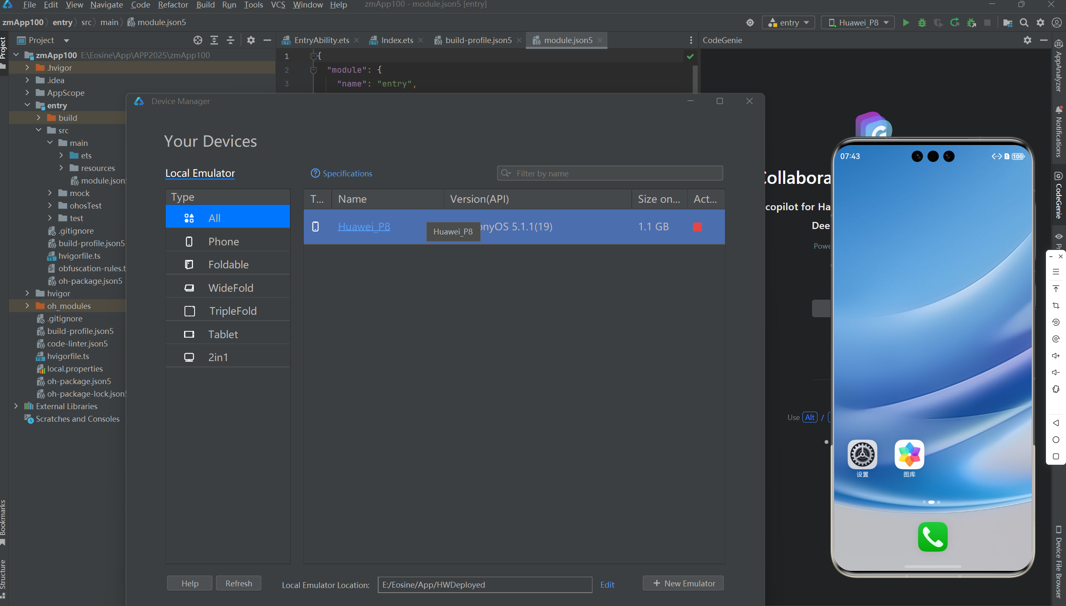Click the Search Everywhere magnifier icon
The height and width of the screenshot is (606, 1066).
[x=1024, y=23]
